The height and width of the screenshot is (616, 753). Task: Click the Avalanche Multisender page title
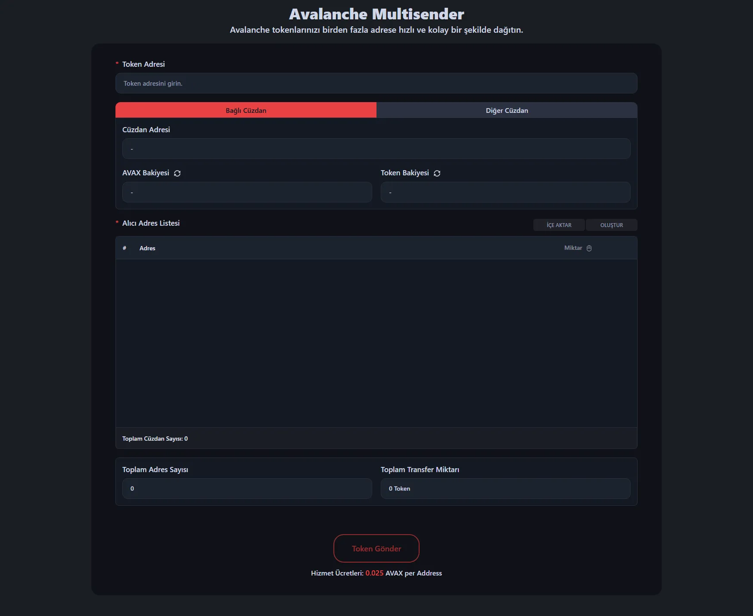[376, 14]
